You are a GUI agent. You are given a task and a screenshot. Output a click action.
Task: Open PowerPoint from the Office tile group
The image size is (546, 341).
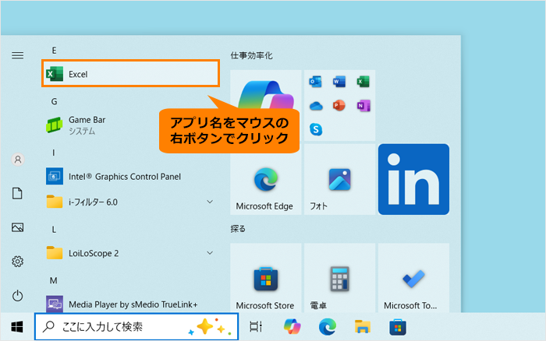tap(339, 105)
